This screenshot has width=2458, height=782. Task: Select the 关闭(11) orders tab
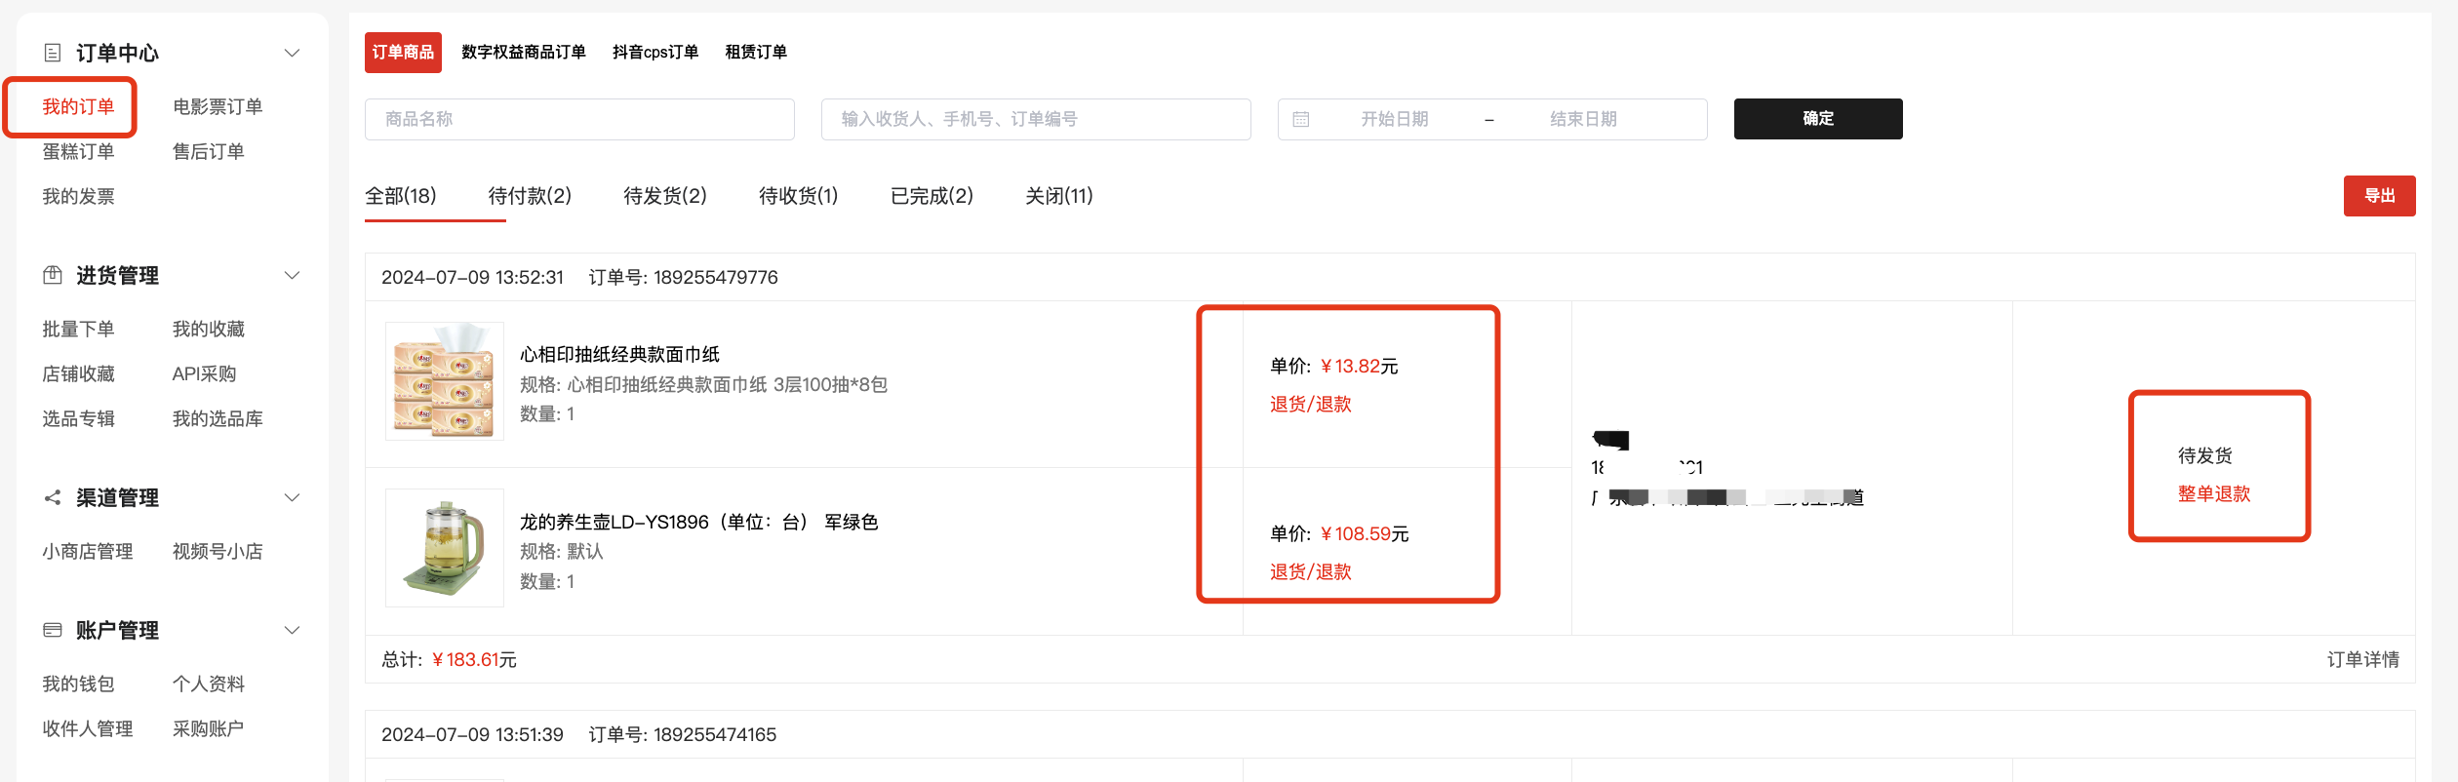point(1058,196)
